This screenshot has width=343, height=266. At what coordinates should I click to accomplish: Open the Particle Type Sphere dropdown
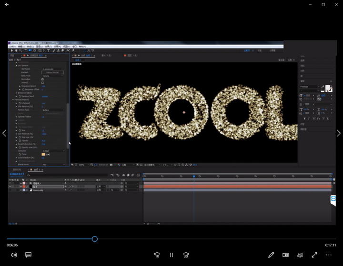point(53,110)
